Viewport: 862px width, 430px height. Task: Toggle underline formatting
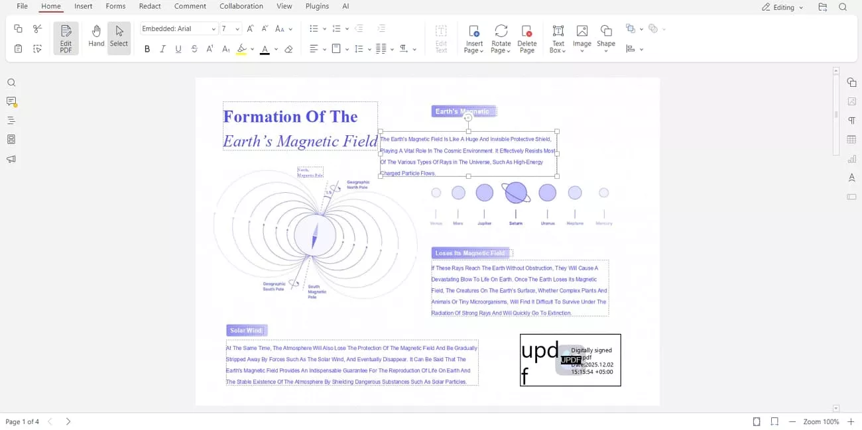(178, 48)
